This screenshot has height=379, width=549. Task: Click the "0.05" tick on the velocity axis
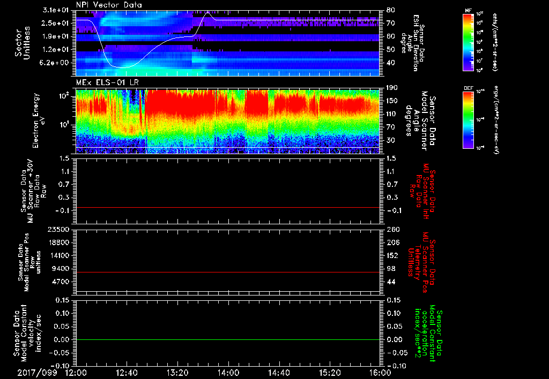(62, 326)
